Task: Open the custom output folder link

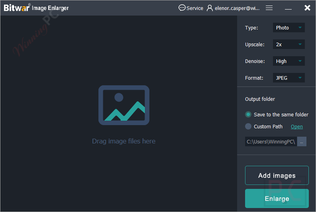Action: [296, 127]
